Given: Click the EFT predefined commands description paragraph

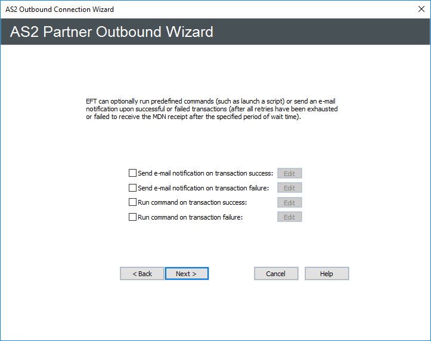Looking at the screenshot, I should [215, 109].
